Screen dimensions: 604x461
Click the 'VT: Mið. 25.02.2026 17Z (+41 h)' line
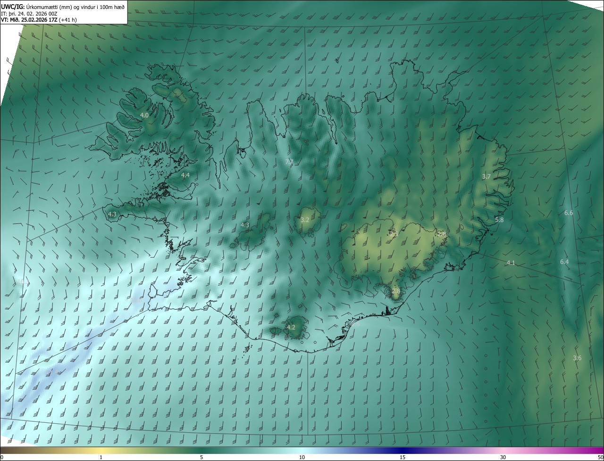click(39, 20)
